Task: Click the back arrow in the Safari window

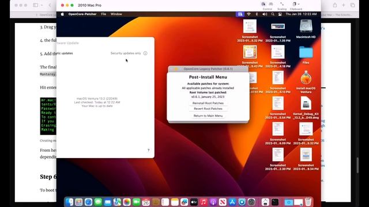Action: tap(50, 5)
